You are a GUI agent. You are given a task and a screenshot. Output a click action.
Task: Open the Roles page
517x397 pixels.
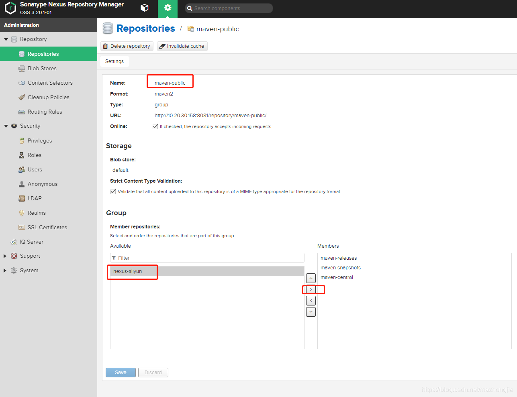[x=49, y=155]
